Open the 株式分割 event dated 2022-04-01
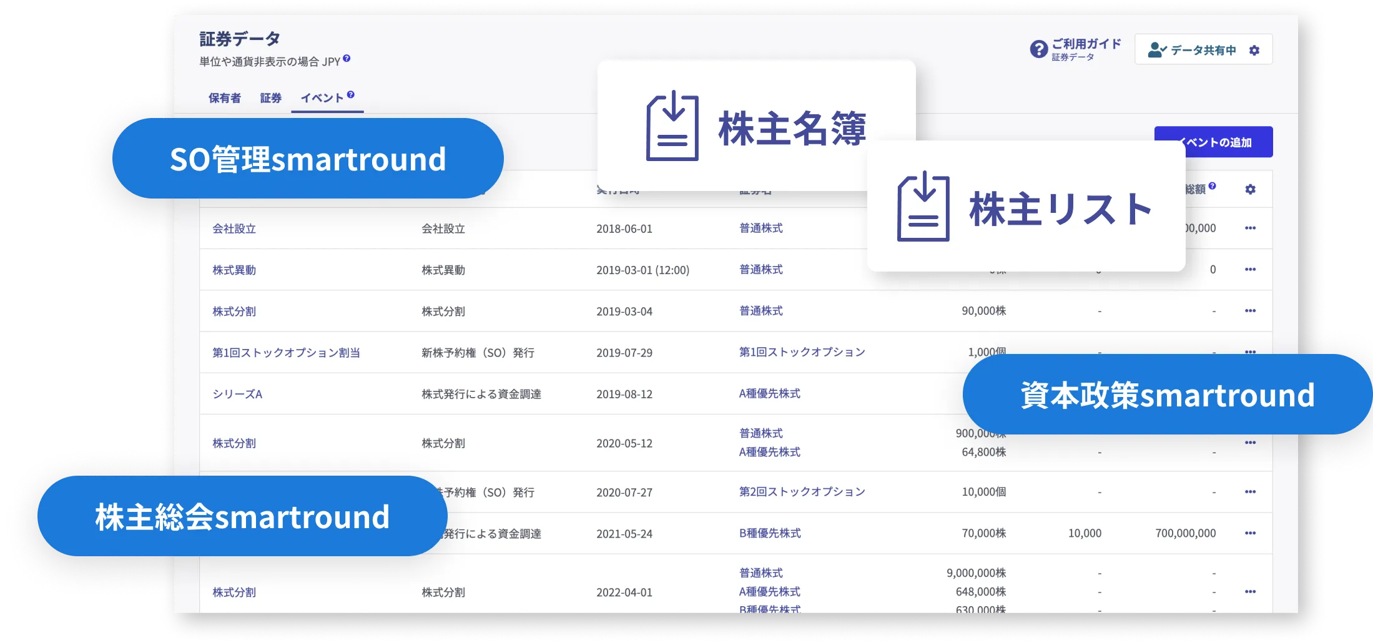Screen dimensions: 1373x643 click(x=234, y=592)
